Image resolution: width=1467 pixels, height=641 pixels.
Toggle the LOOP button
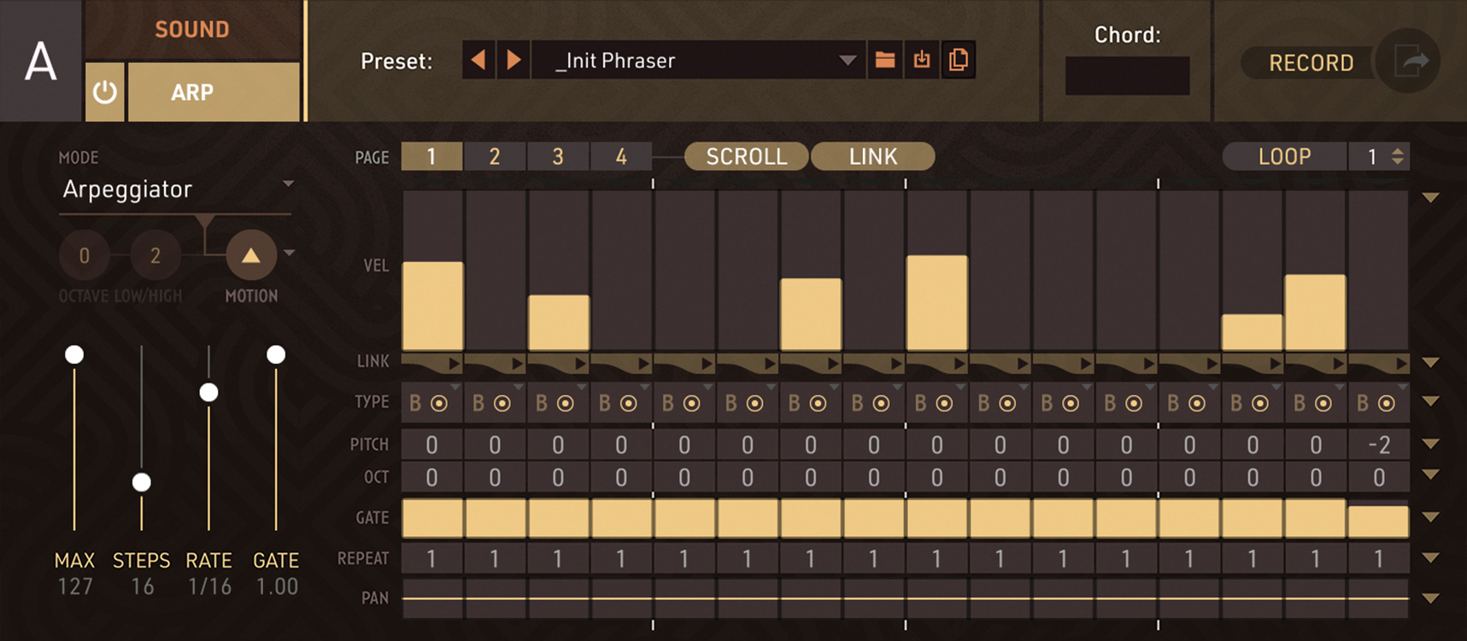coord(1284,156)
